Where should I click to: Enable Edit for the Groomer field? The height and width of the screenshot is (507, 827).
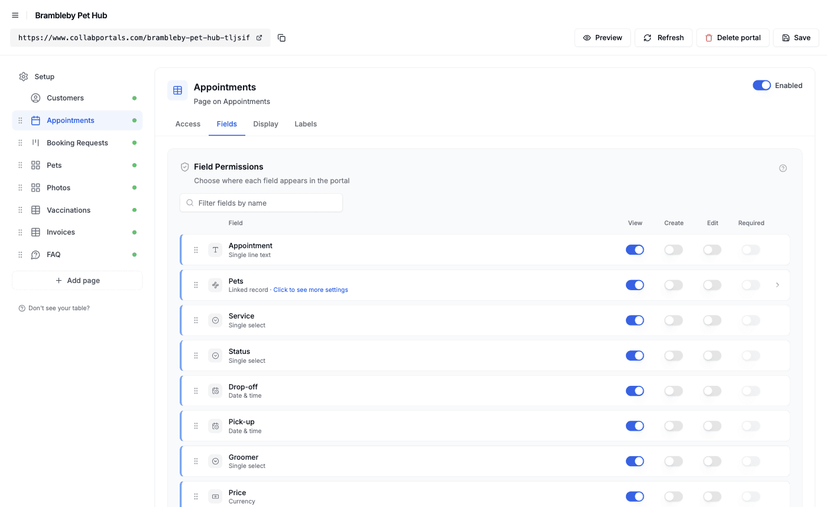(712, 461)
